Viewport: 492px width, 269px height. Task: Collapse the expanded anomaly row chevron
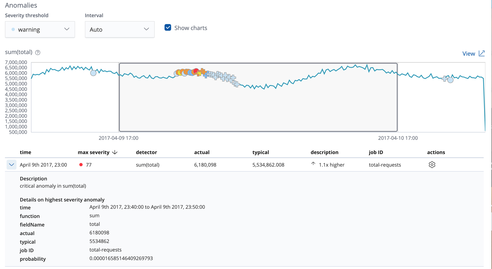coord(12,164)
